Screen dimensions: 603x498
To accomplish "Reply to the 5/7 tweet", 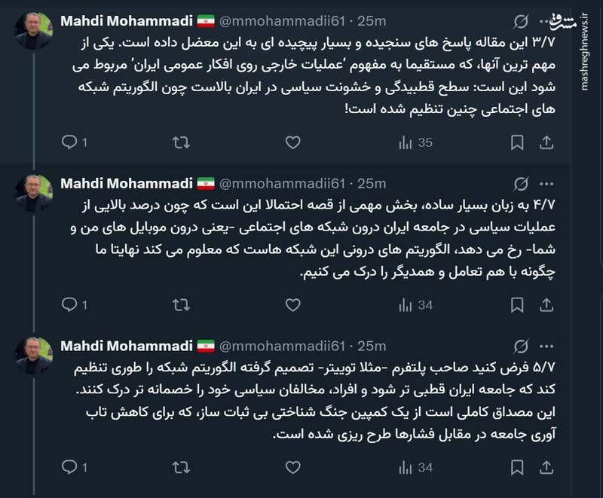I will coord(69,467).
